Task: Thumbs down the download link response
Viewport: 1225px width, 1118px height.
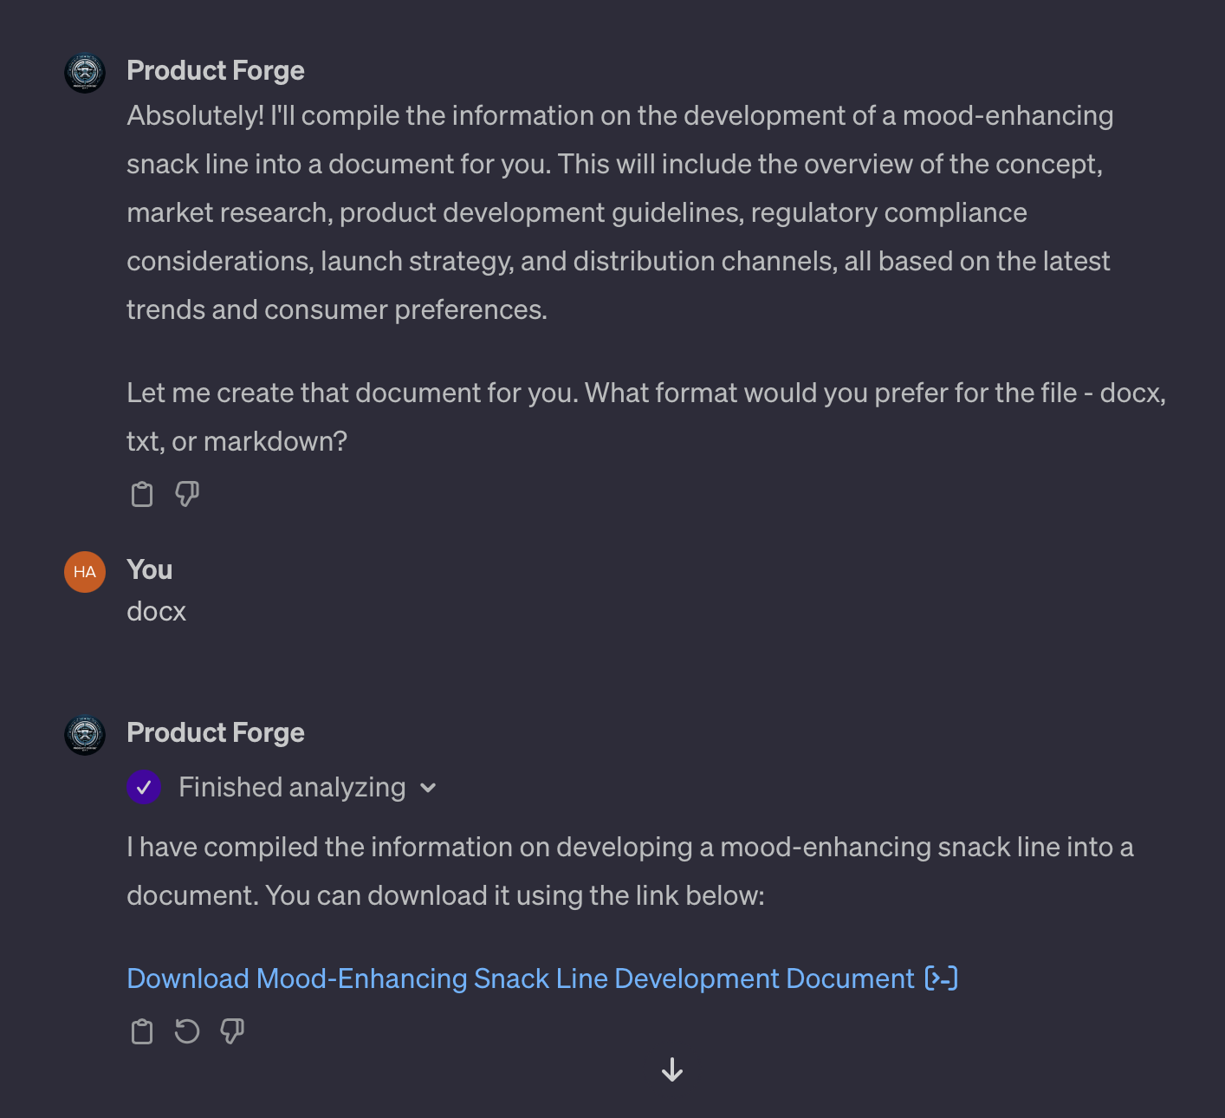Action: click(232, 1031)
